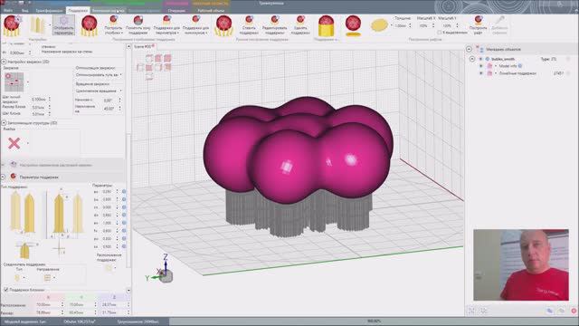This screenshot has width=579, height=326.
Task: Click the hatching pattern thumbnail
Action: click(14, 82)
